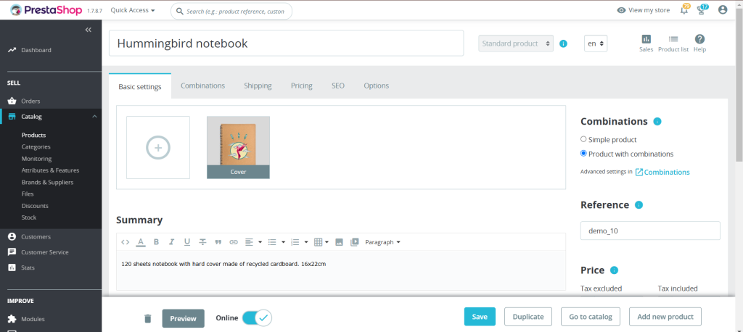
Task: Apply bold formatting in Summary editor
Action: (156, 242)
